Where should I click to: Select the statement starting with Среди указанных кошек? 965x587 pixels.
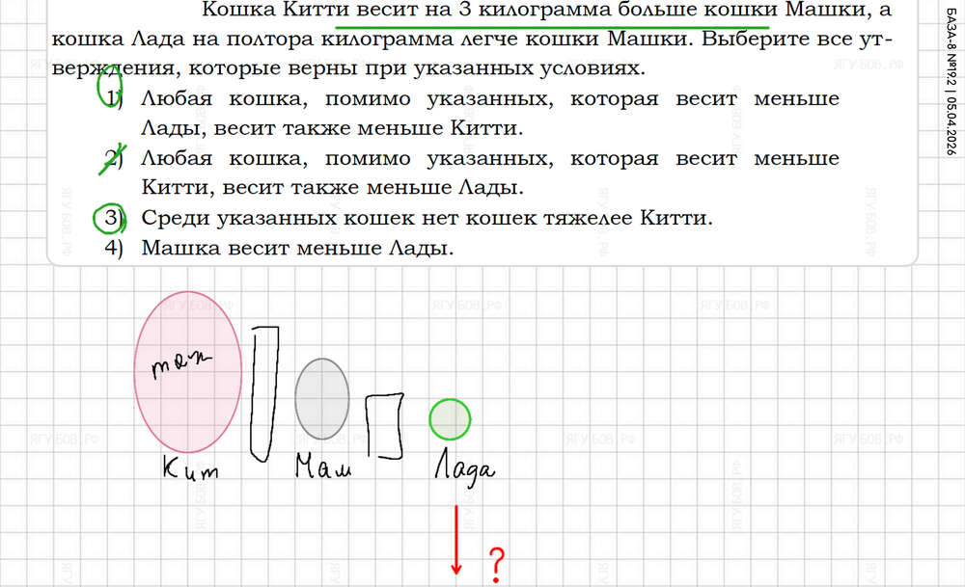(x=426, y=219)
